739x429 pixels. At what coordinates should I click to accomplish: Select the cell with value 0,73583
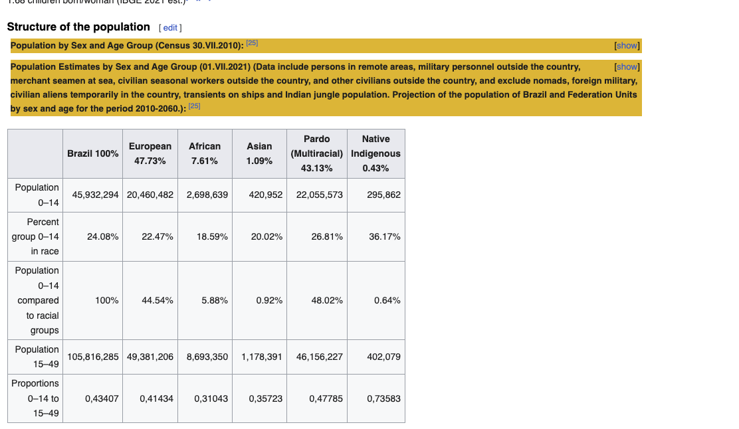(x=376, y=398)
